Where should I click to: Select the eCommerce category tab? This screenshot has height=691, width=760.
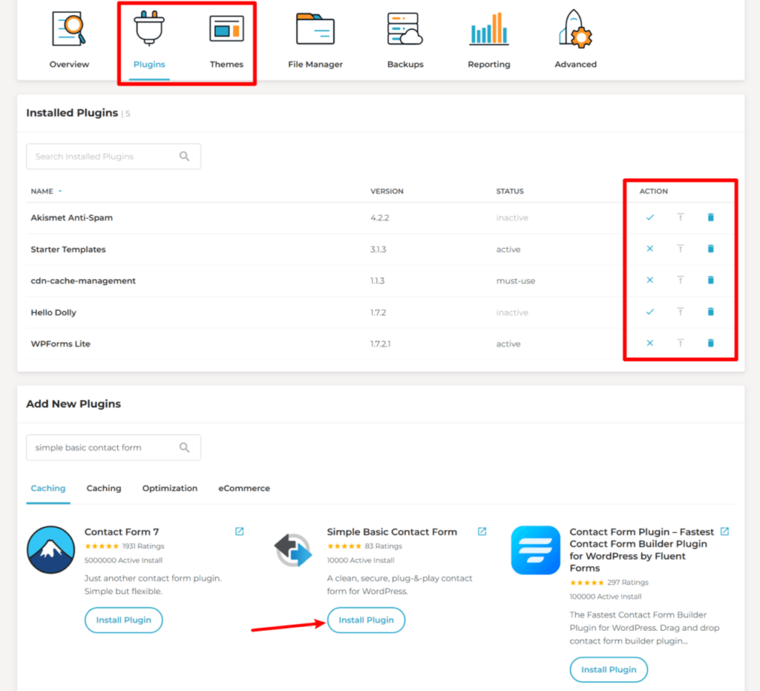(x=243, y=488)
